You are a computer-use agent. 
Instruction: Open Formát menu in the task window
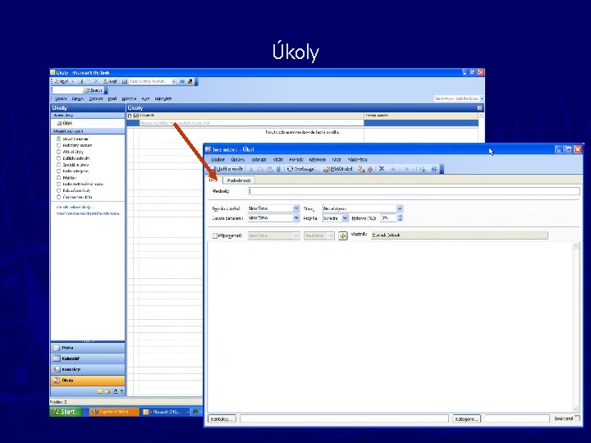[x=296, y=160]
